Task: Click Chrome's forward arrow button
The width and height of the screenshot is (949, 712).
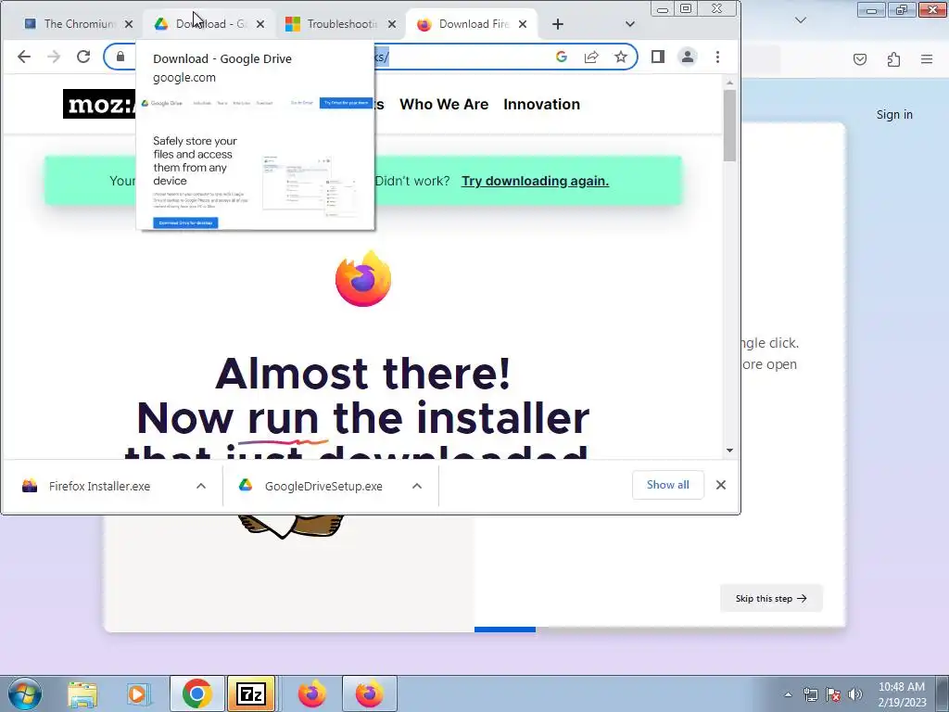Action: [x=53, y=57]
